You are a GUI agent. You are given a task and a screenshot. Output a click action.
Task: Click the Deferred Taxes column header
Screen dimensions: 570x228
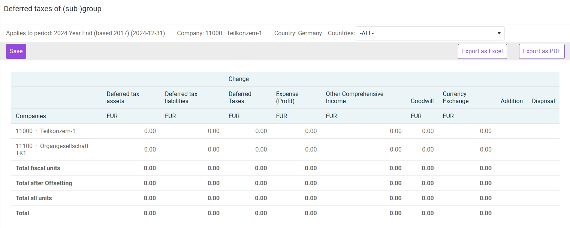pyautogui.click(x=240, y=97)
